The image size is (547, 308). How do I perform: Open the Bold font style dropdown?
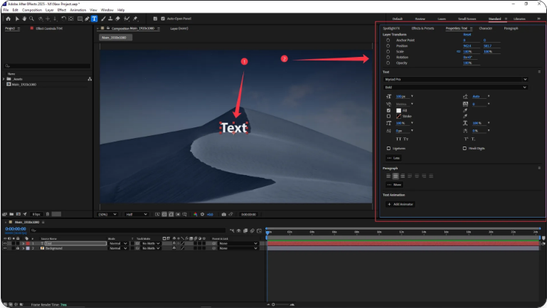455,87
